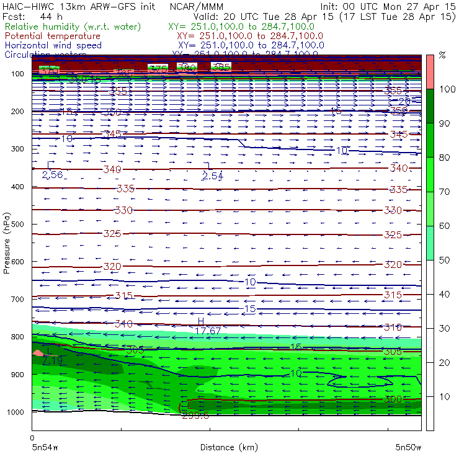Click the colorbar '100' tick label

tap(447, 89)
